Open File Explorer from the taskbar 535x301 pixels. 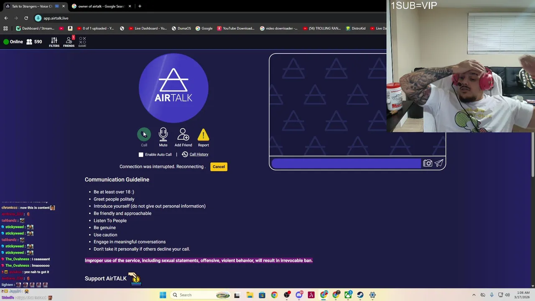pyautogui.click(x=250, y=295)
